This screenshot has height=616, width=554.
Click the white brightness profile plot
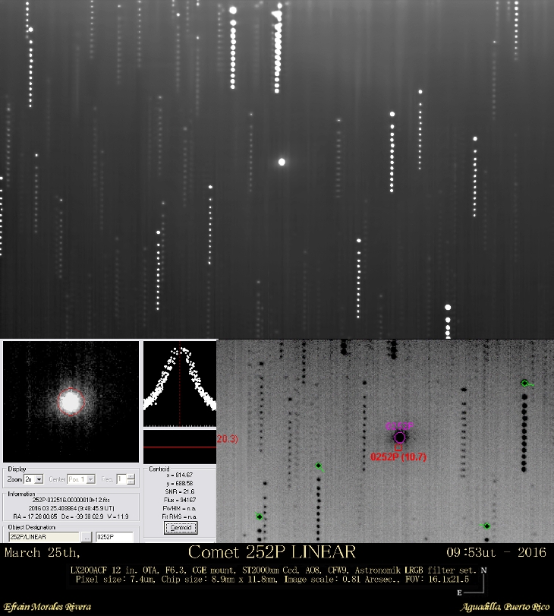coord(179,384)
